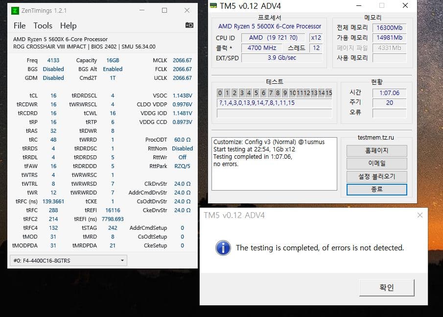
Task: Minimize the ZenTimings window
Action: [142, 10]
